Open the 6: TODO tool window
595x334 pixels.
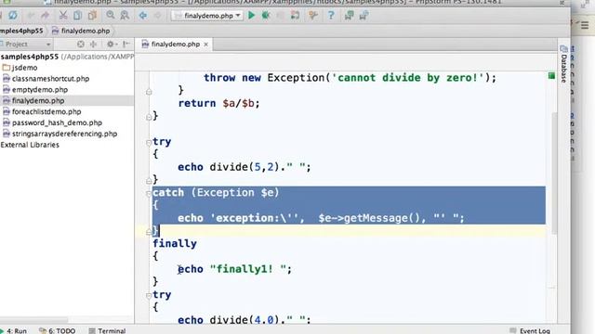58,330
